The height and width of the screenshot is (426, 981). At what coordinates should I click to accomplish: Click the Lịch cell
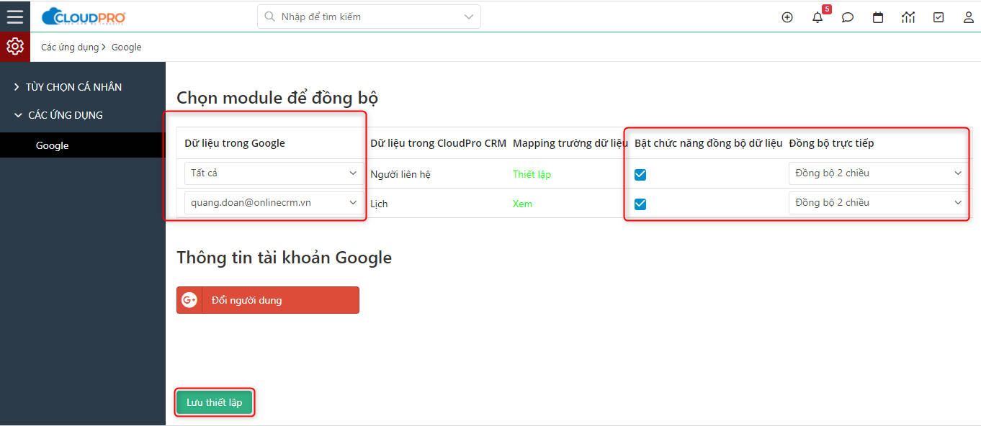point(379,204)
